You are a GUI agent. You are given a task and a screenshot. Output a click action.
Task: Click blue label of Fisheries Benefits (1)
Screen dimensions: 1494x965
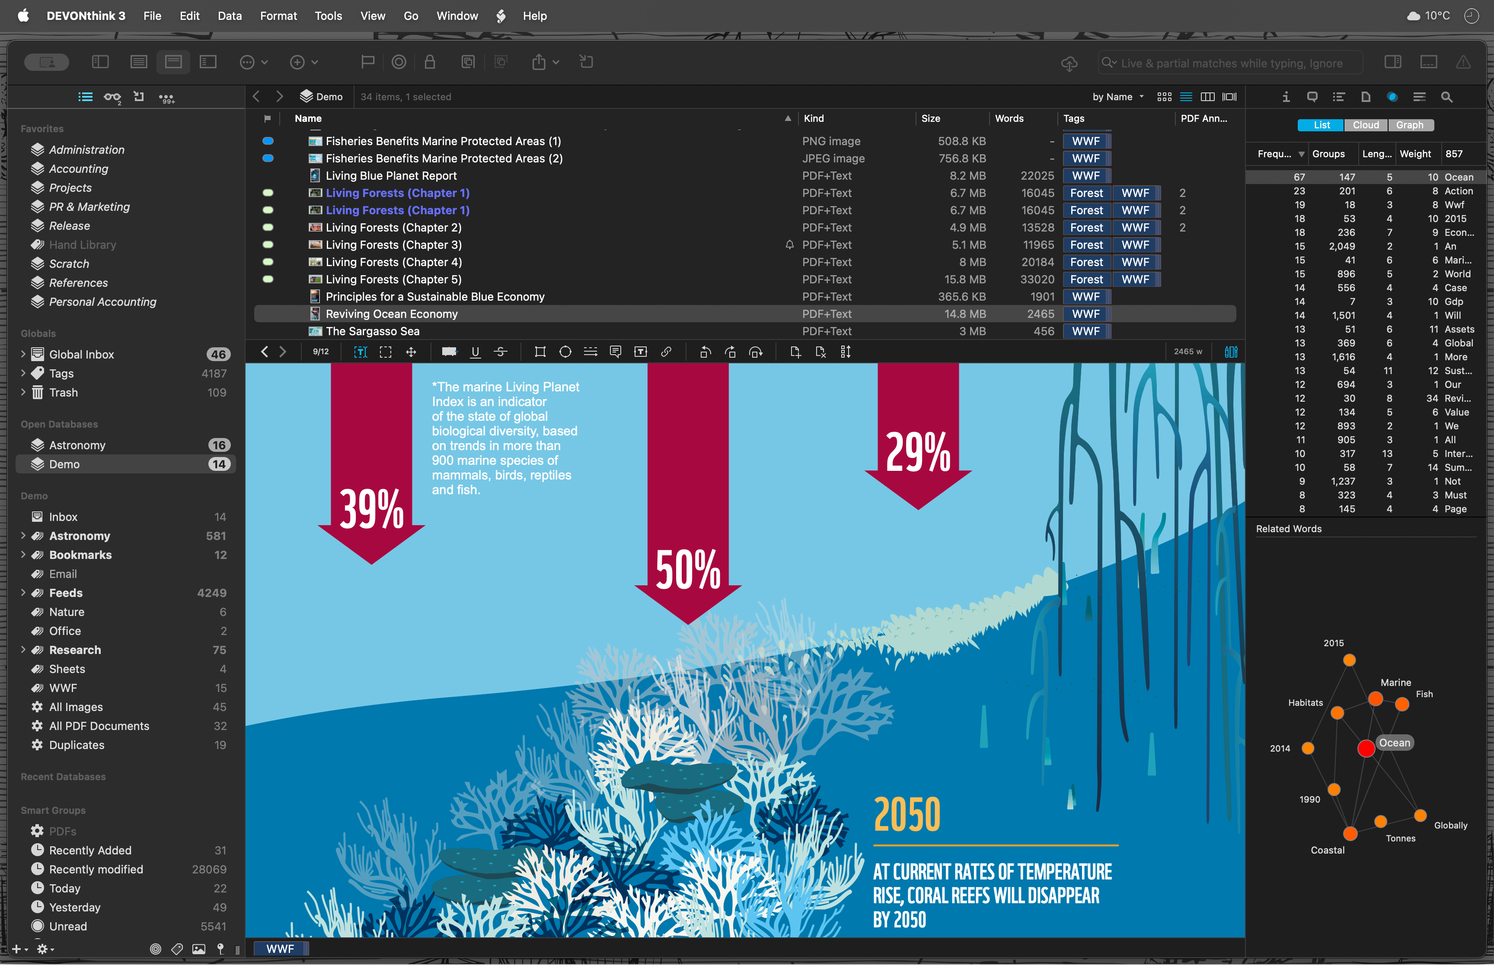coord(268,141)
